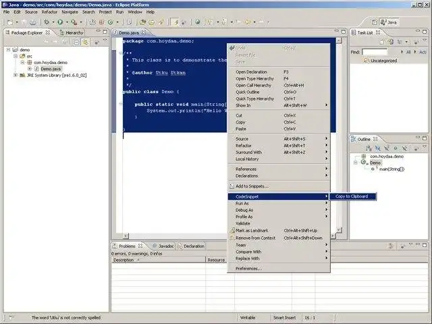Click the Back navigation yellow arrow icon
This screenshot has height=324, width=432.
coord(248,22)
